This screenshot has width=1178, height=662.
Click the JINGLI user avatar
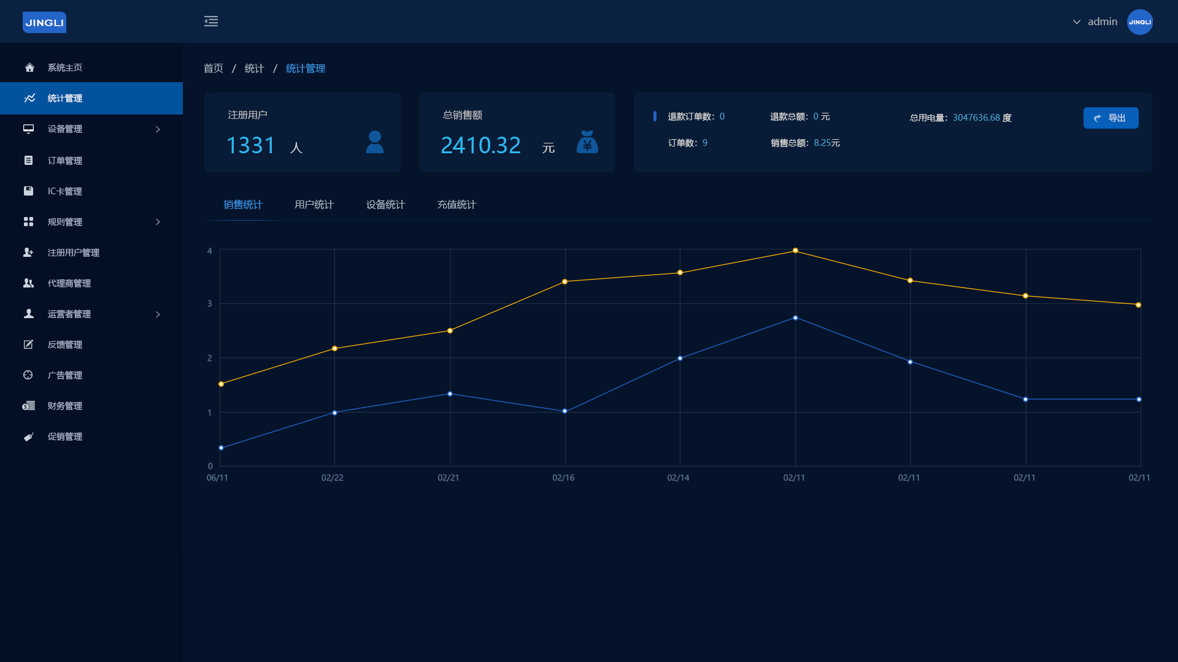(x=1139, y=22)
